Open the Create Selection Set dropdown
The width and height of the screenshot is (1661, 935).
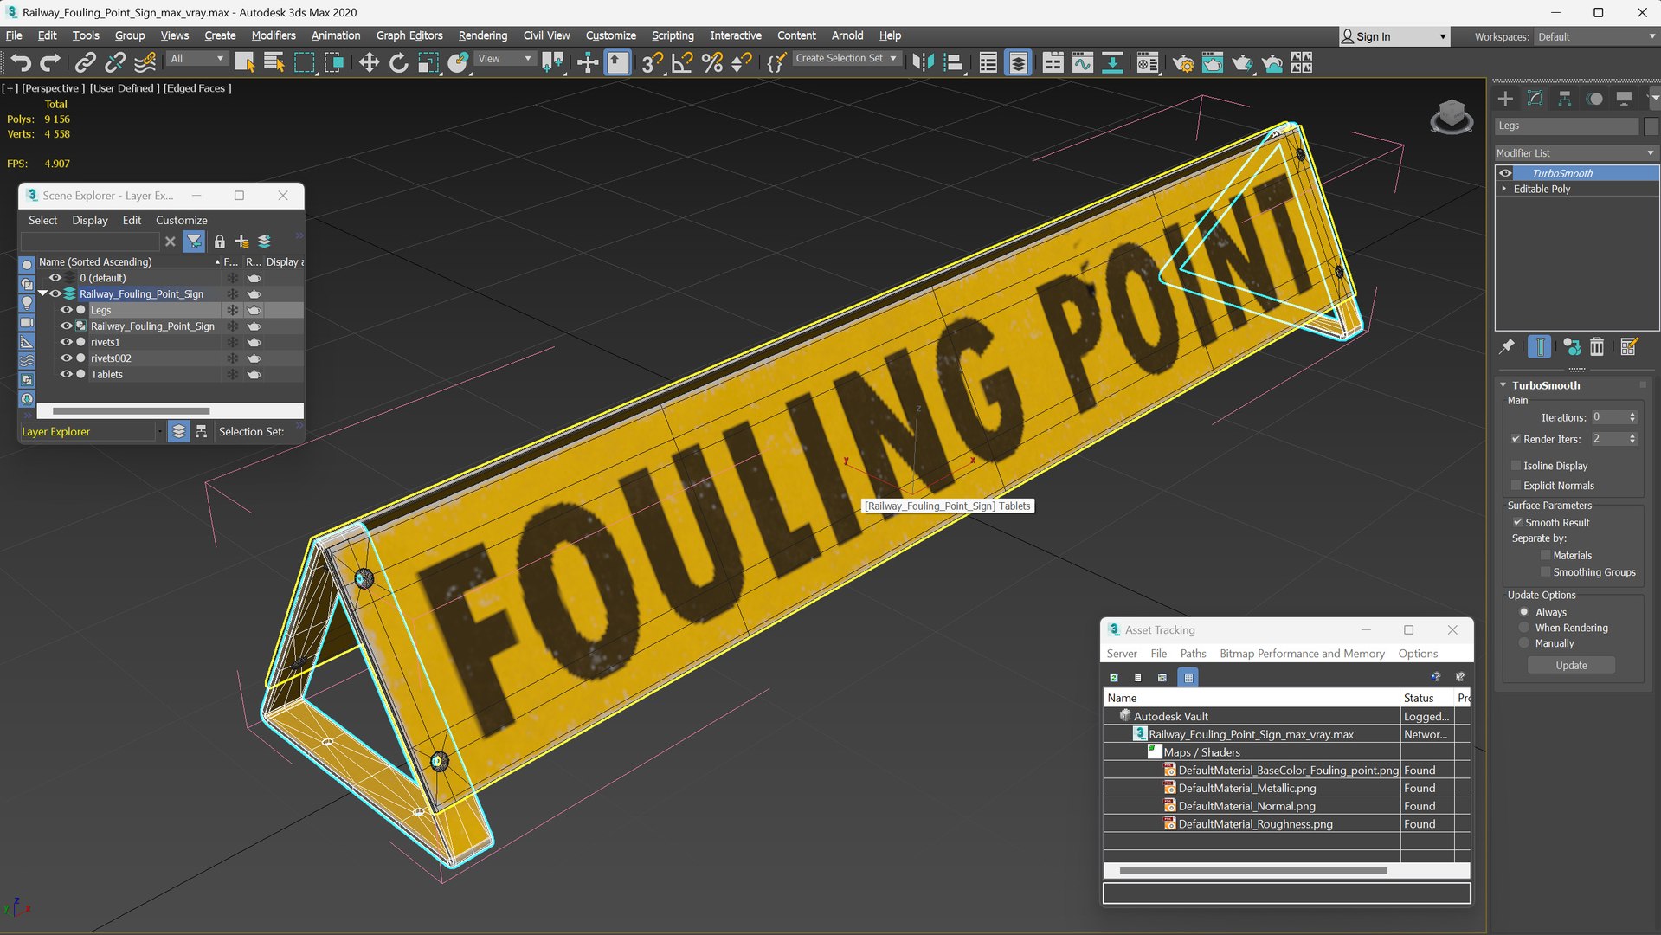847,58
